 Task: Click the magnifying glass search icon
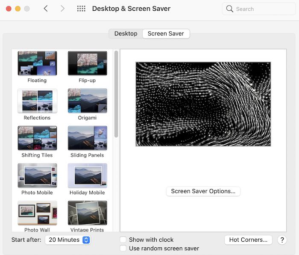tap(230, 9)
